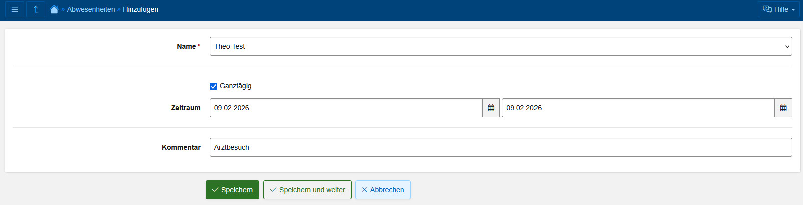Viewport: 803px width, 205px height.
Task: Cancel with the Abbrechen button
Action: click(x=383, y=190)
